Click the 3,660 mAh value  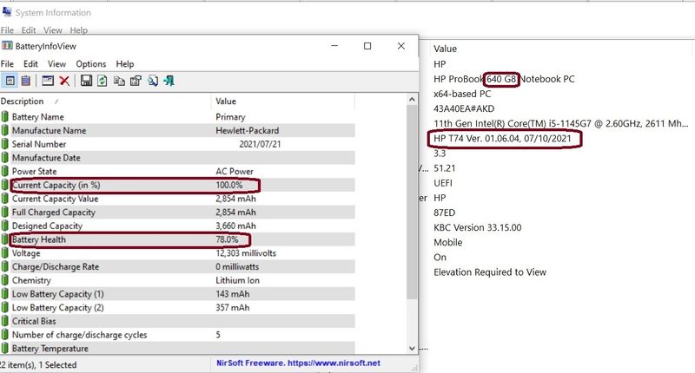point(235,226)
